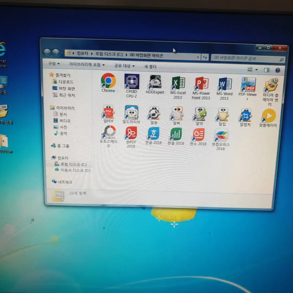The image size is (293, 293).
Task: Open the 비디오 library
Action: pyautogui.click(x=65, y=121)
